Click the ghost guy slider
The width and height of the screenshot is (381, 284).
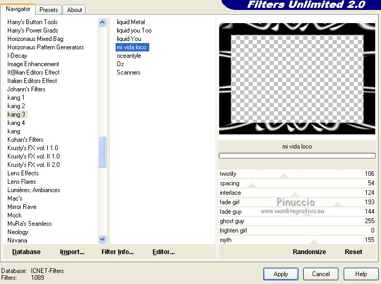(297, 221)
